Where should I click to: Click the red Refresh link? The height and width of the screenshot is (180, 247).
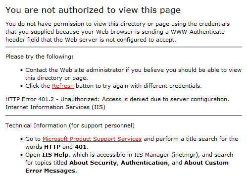(63, 86)
